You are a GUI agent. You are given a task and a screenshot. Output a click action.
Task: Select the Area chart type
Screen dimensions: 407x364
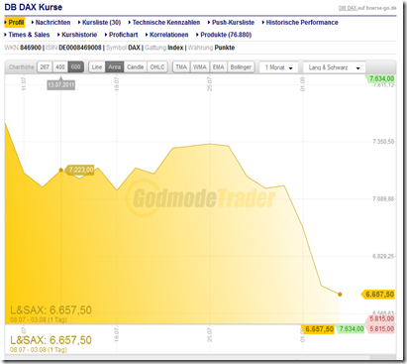[115, 67]
